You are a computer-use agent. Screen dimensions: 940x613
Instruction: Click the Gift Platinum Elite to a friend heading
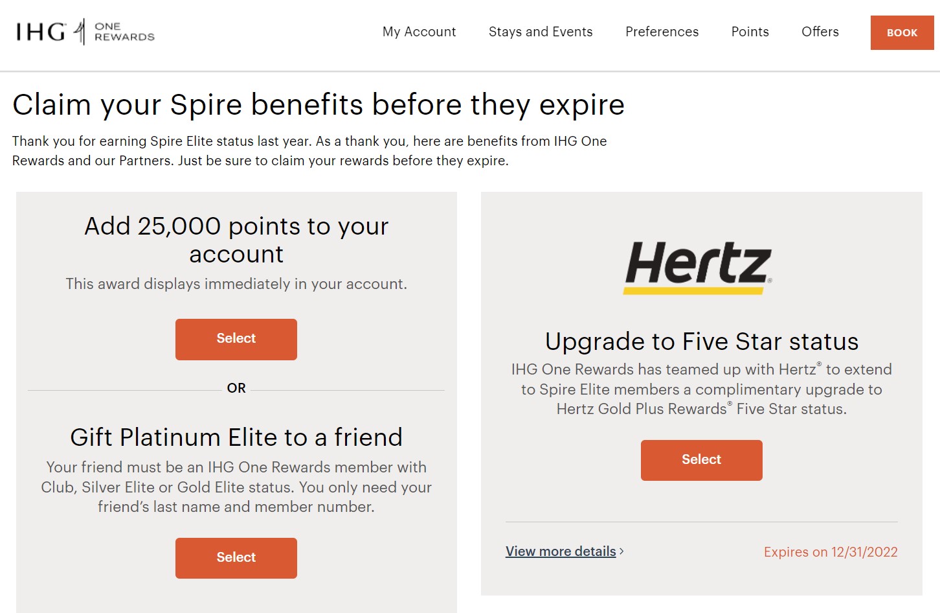[x=236, y=437]
